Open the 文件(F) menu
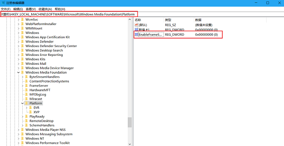Screen dimensions: 284x146 [x=6, y=9]
